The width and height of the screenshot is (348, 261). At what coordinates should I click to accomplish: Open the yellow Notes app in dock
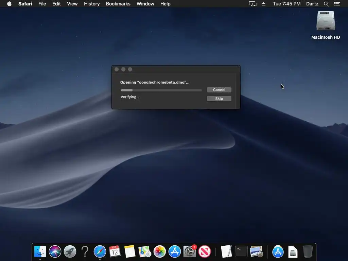point(129,251)
